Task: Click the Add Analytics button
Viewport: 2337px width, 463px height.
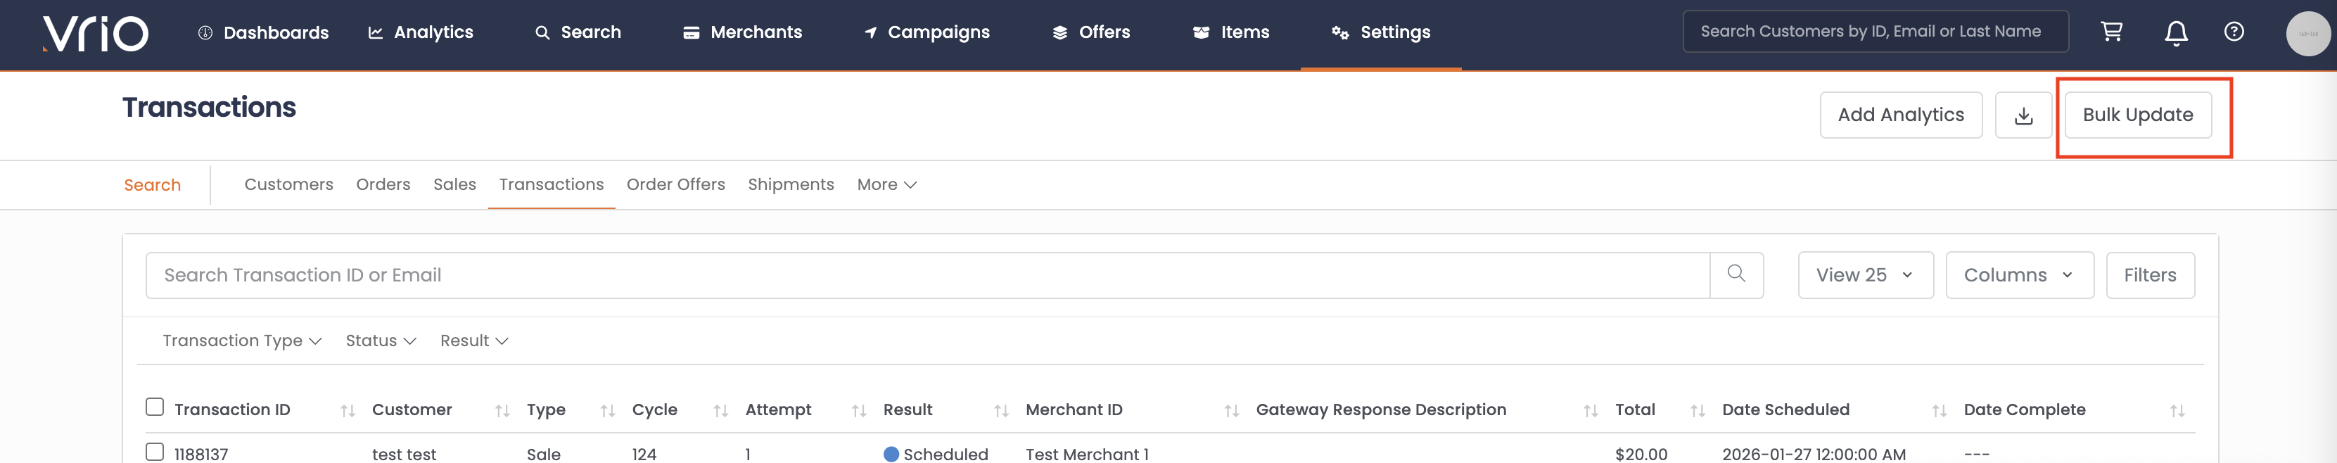Action: [1901, 115]
